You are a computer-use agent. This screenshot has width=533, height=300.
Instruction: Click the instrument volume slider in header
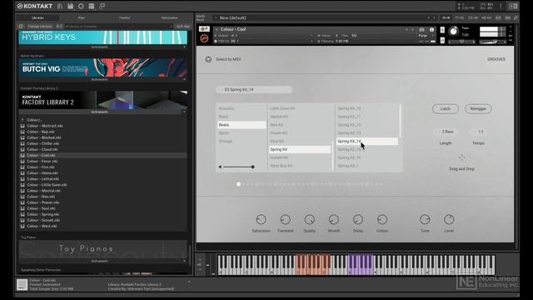pos(492,42)
